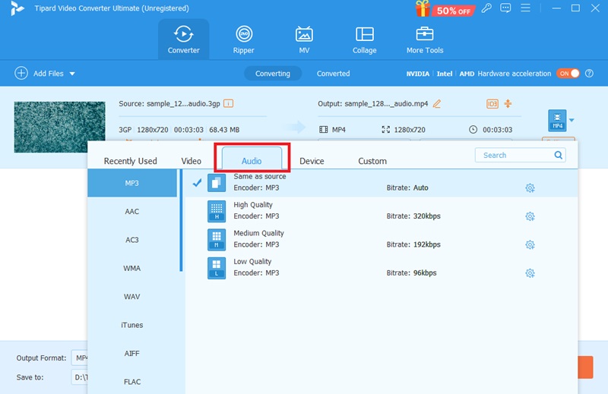Click the Tipard app logo
The image size is (608, 394).
pyautogui.click(x=17, y=8)
